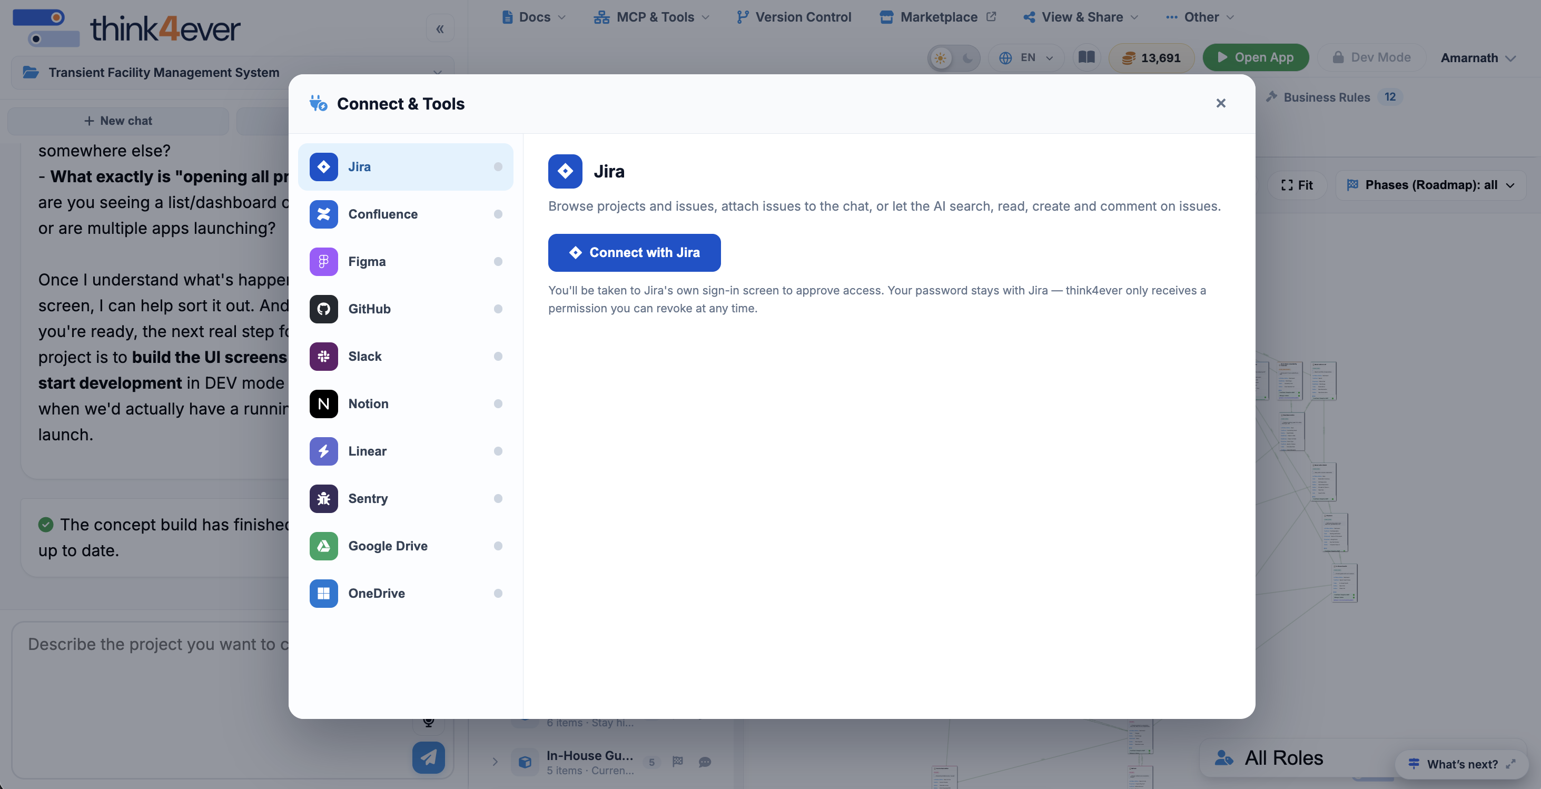This screenshot has height=789, width=1541.
Task: Switch to light theme sun toggle
Action: 941,58
